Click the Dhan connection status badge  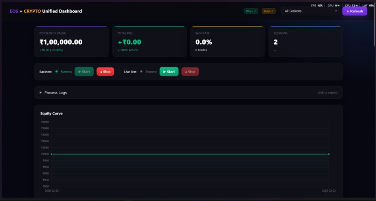(x=251, y=11)
